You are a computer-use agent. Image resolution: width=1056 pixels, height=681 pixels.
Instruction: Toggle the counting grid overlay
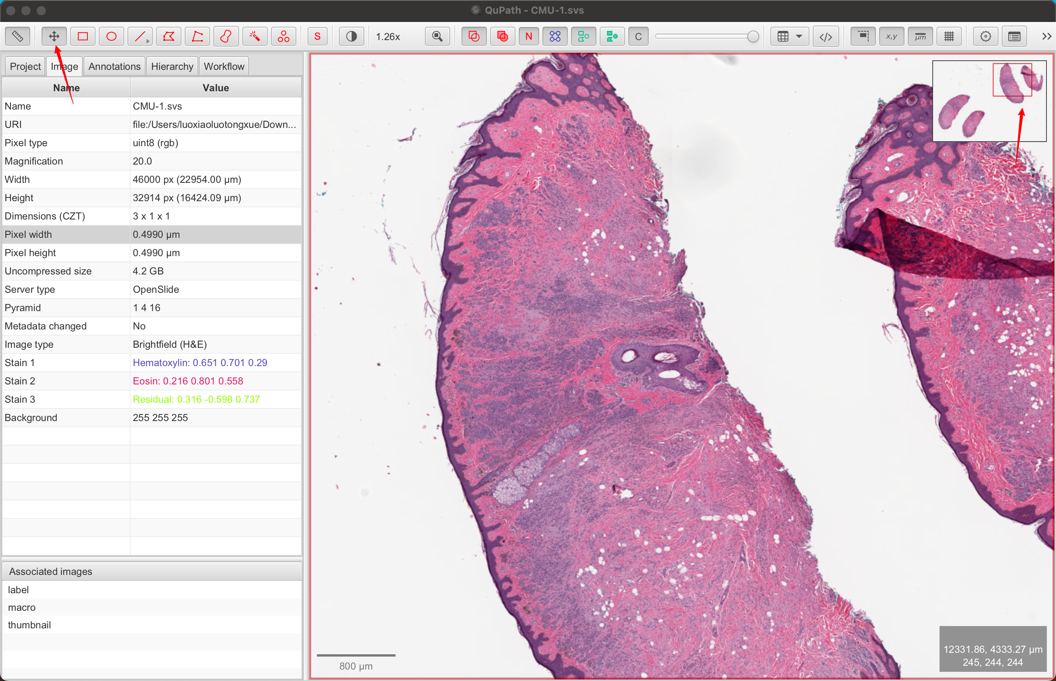[949, 36]
